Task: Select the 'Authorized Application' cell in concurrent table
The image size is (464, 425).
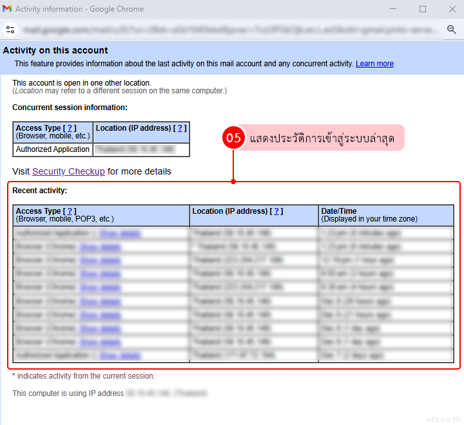Action: tap(53, 149)
